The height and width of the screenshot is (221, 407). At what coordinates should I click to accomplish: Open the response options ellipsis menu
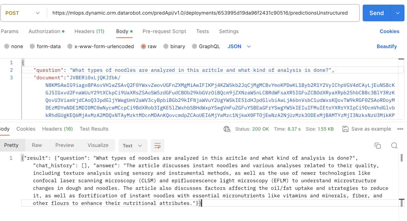coord(400,129)
